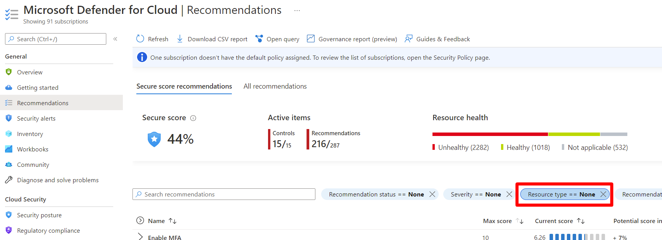
Task: Open the Governance report (preview) icon
Action: pyautogui.click(x=311, y=39)
